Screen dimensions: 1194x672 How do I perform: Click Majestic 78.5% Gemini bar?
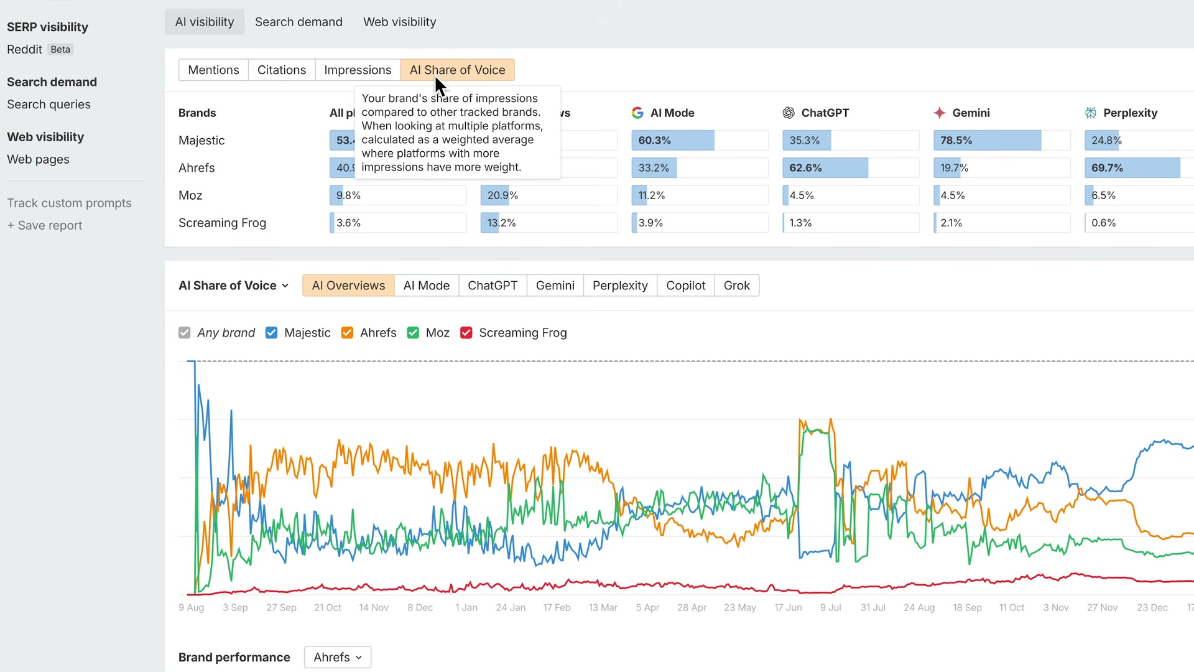pos(1002,141)
